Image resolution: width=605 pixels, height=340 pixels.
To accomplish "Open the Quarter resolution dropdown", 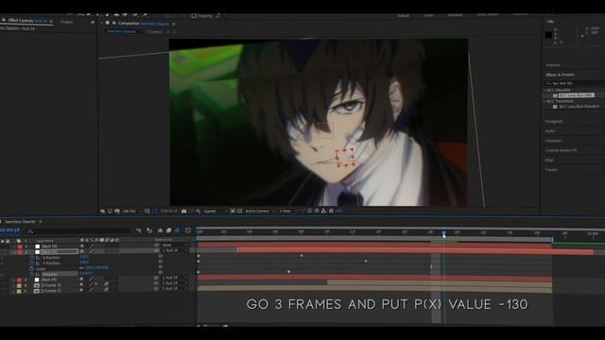I will [x=215, y=212].
